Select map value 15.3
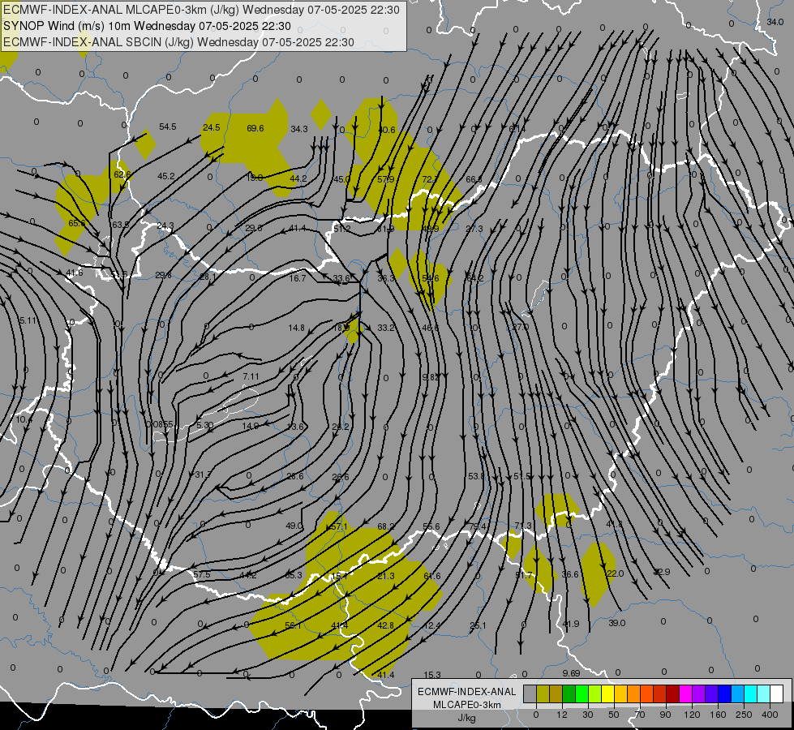Viewport: 794px width, 730px height. point(432,675)
